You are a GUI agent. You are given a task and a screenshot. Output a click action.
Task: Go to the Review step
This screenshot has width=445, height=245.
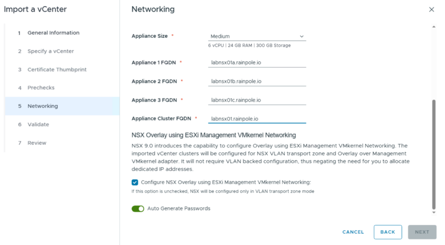point(37,143)
